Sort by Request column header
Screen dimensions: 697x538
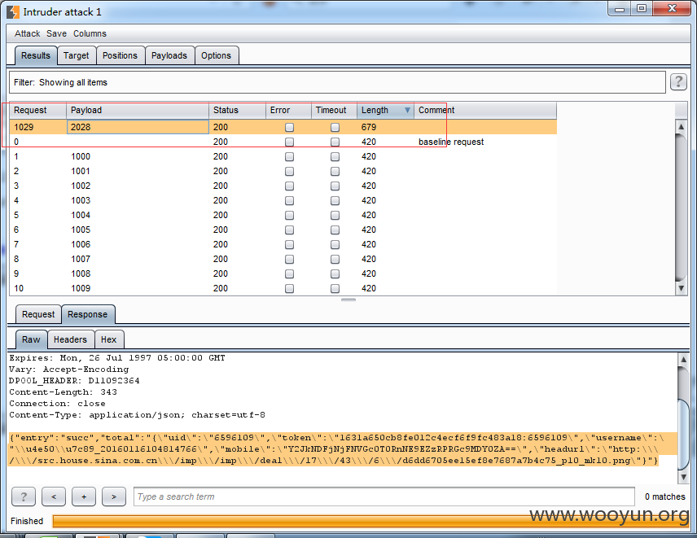[37, 110]
